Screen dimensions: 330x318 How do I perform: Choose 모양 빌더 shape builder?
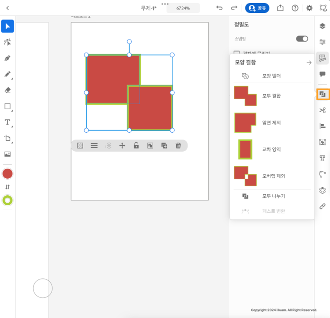click(x=272, y=76)
